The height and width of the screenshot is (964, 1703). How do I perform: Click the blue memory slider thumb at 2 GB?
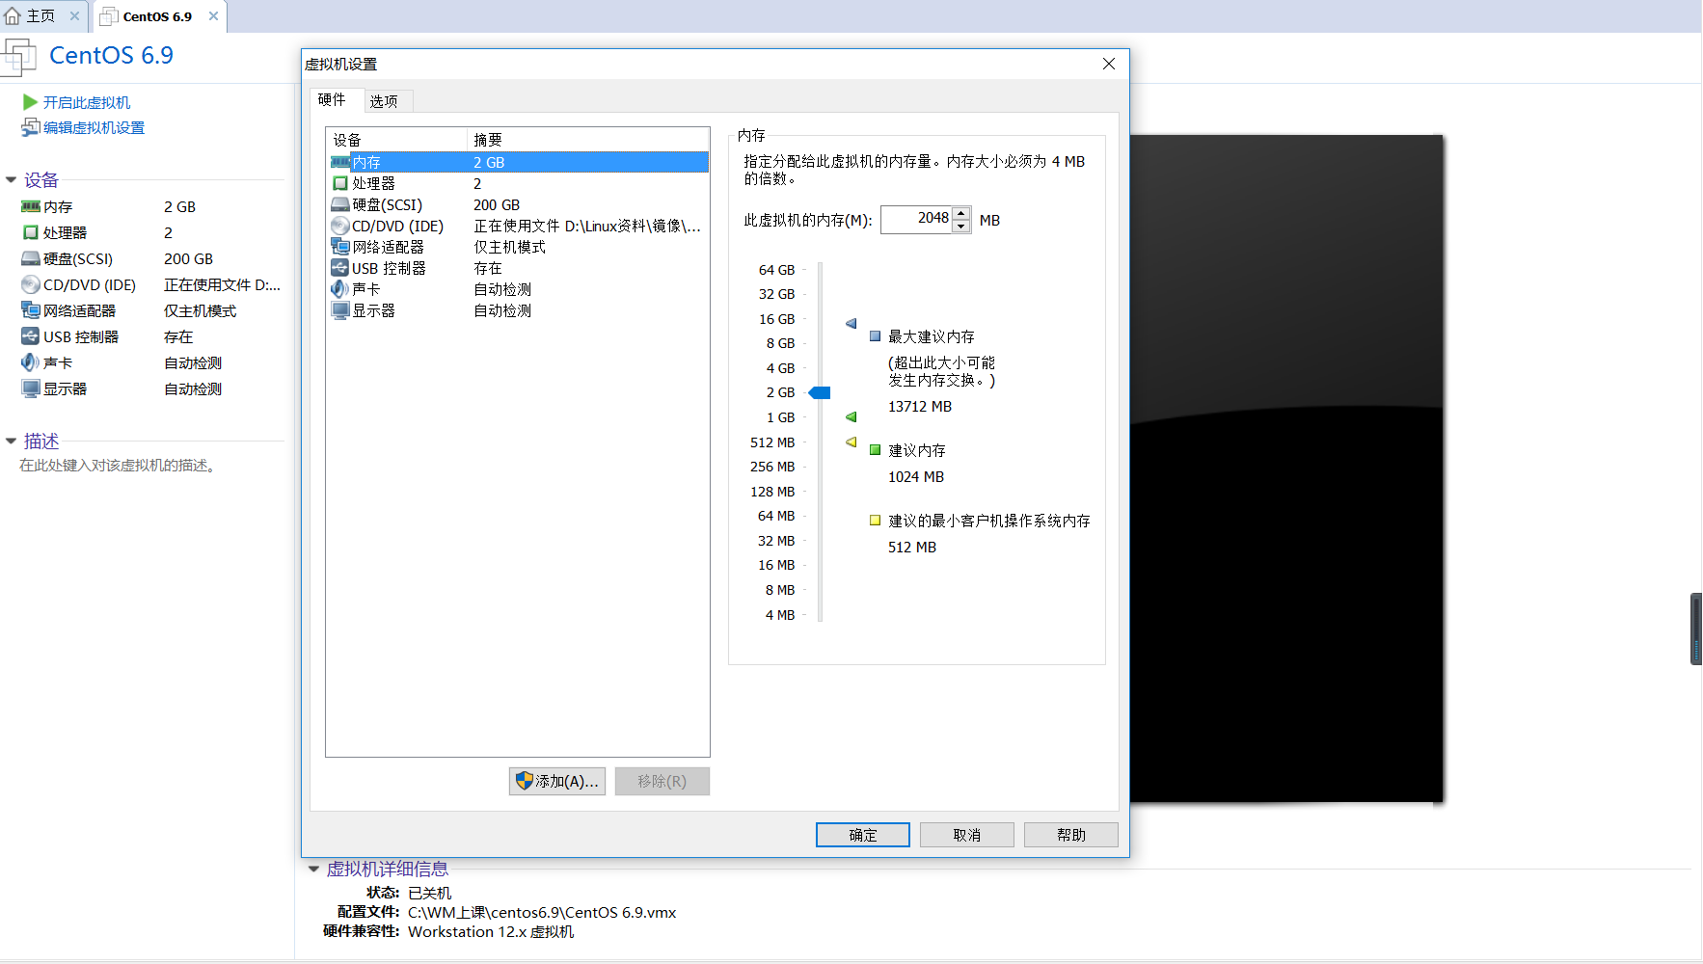coord(820,392)
